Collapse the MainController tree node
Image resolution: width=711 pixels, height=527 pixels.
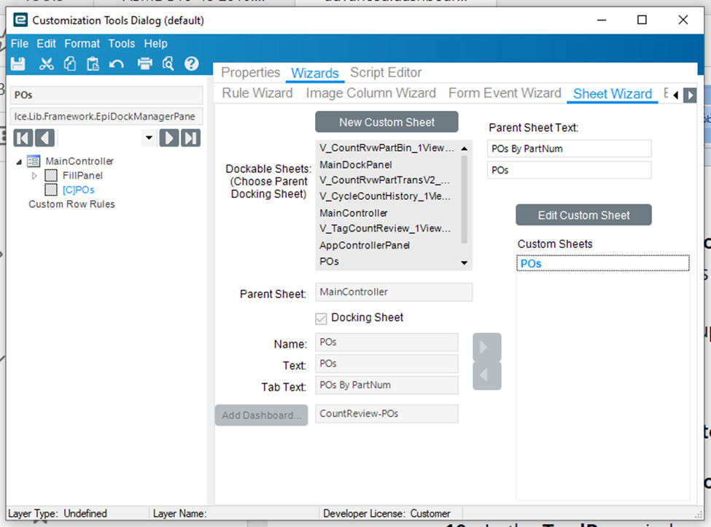[19, 162]
